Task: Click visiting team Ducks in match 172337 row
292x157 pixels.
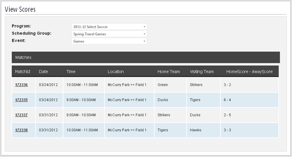Action: 195,115
